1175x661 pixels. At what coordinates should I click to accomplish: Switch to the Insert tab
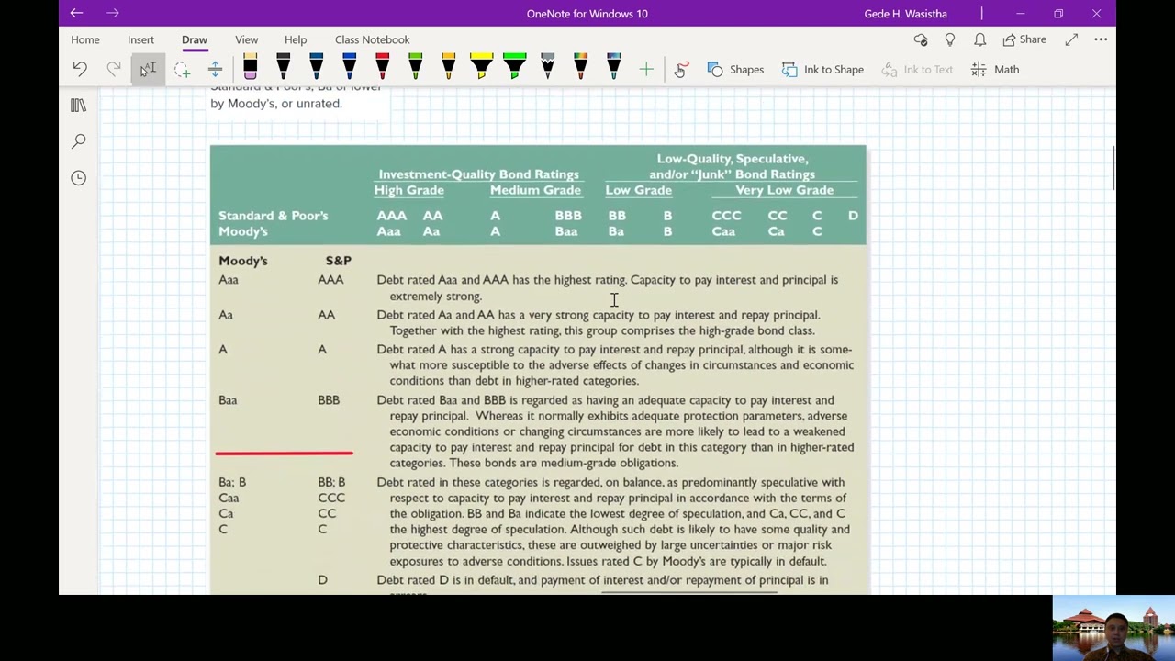[140, 39]
